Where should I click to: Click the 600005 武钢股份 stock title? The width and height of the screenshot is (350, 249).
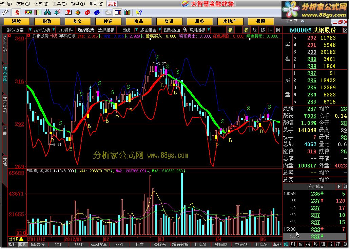(x=312, y=30)
